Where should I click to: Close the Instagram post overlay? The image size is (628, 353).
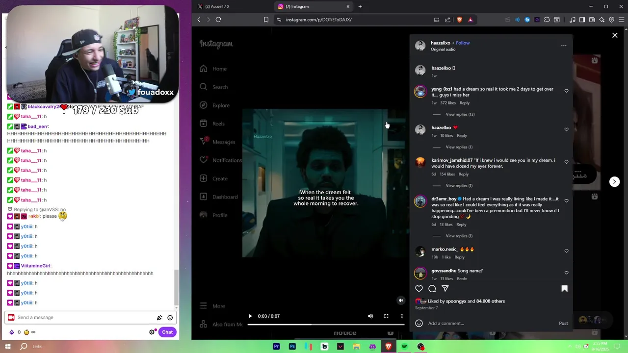point(615,35)
